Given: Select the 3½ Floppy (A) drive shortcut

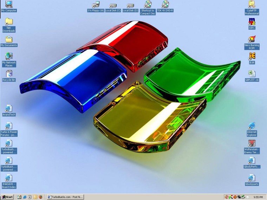Looking at the screenshot, I should click(x=96, y=7).
